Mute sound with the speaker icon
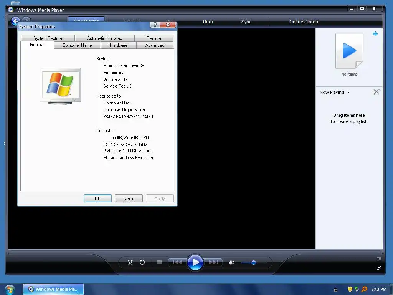393x295 pixels. 231,262
